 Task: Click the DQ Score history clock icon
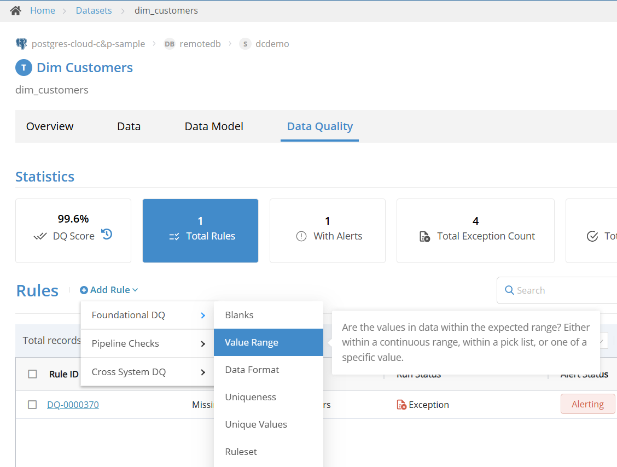[107, 234]
